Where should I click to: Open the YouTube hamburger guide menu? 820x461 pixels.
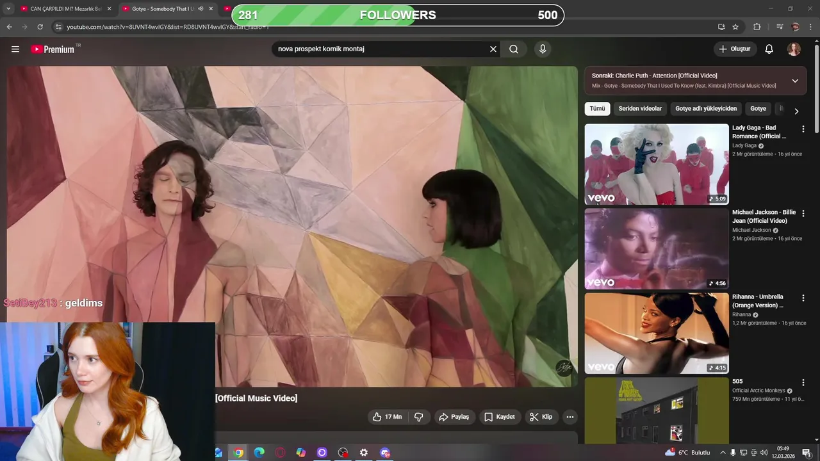coord(15,49)
